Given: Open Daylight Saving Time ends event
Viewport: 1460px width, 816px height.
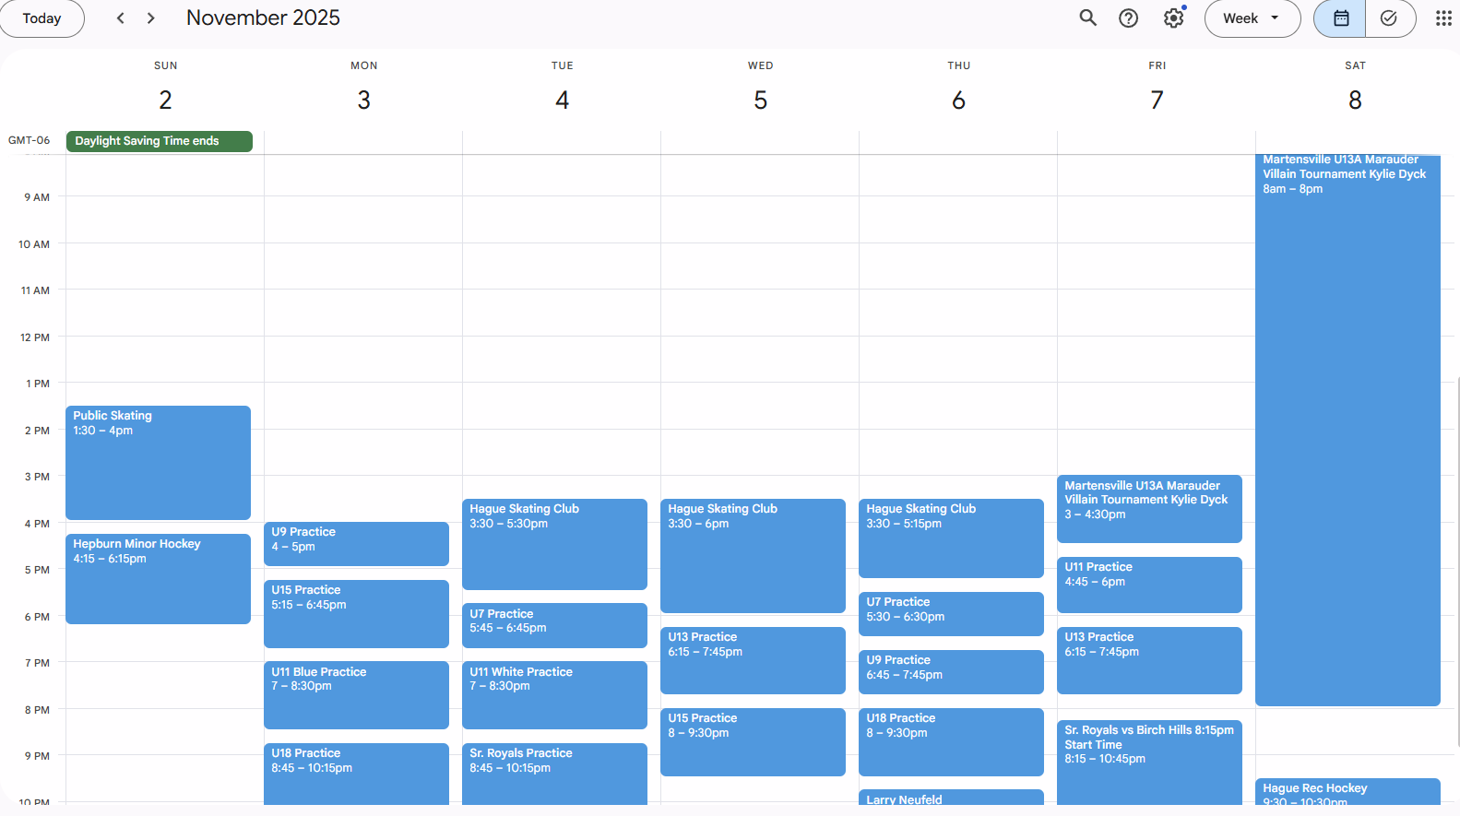Looking at the screenshot, I should point(159,141).
